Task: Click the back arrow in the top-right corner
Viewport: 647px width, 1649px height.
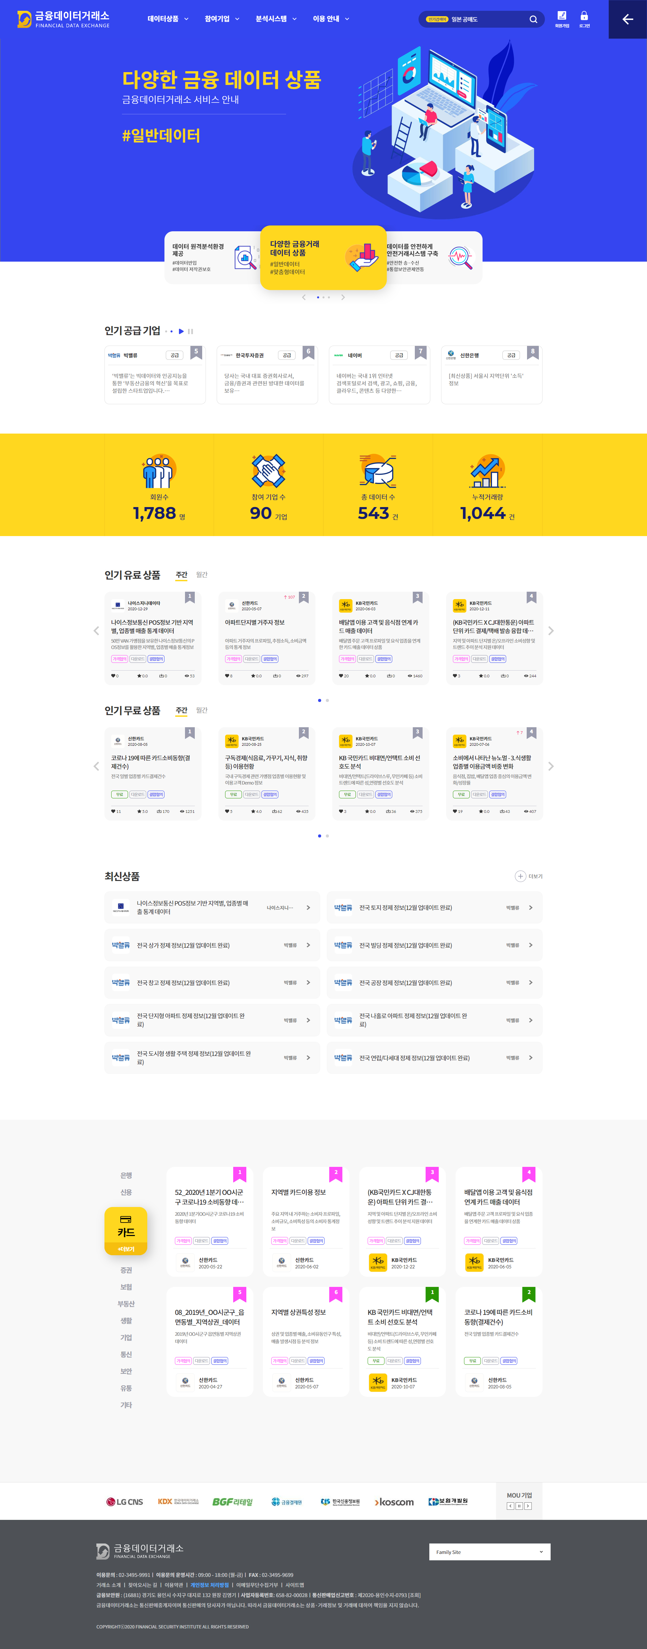Action: tap(627, 19)
